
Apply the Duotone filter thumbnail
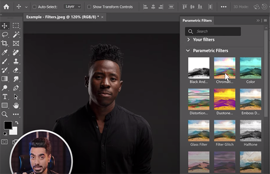225,99
